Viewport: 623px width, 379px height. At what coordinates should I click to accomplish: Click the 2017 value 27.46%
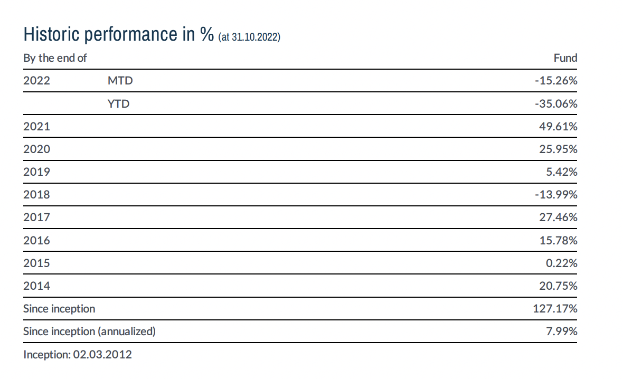click(x=558, y=217)
